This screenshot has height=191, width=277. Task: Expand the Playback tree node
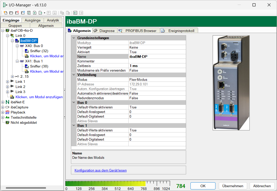(3, 113)
